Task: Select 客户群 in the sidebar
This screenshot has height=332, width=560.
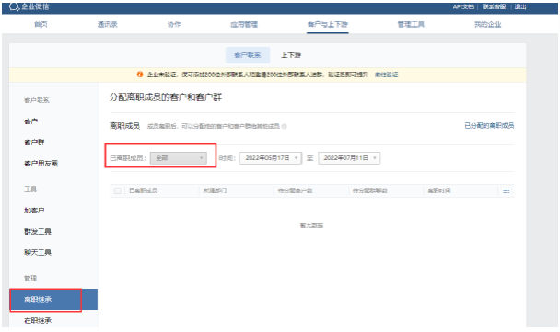Action: click(34, 143)
